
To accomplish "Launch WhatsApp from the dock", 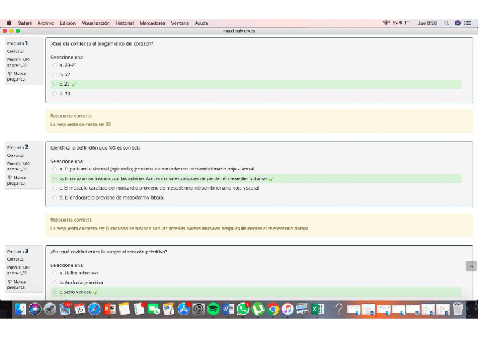I will click(243, 309).
